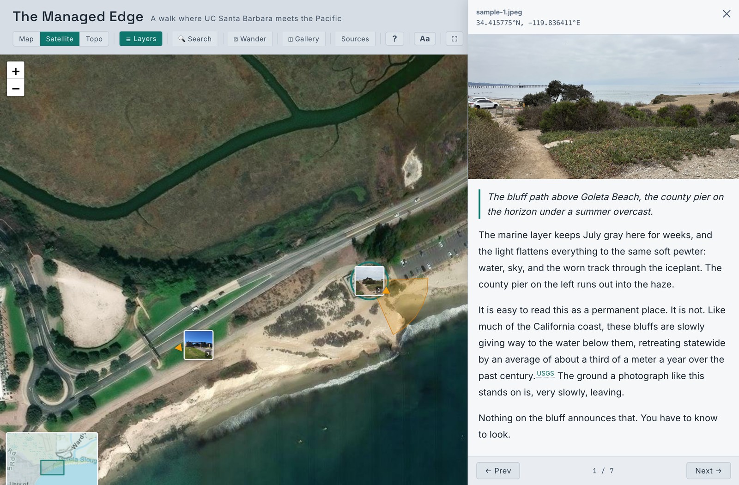
Task: Click the orange view cone overlay
Action: tap(405, 303)
